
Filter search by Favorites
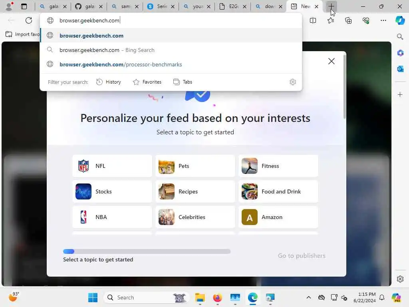[x=147, y=82]
